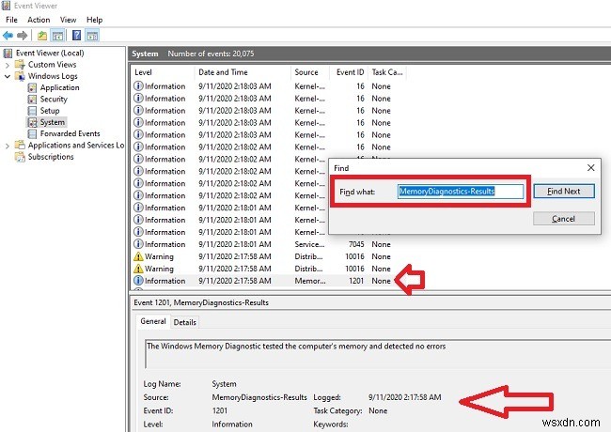611x432 pixels.
Task: Click info icon of event 1201 row
Action: click(x=138, y=281)
